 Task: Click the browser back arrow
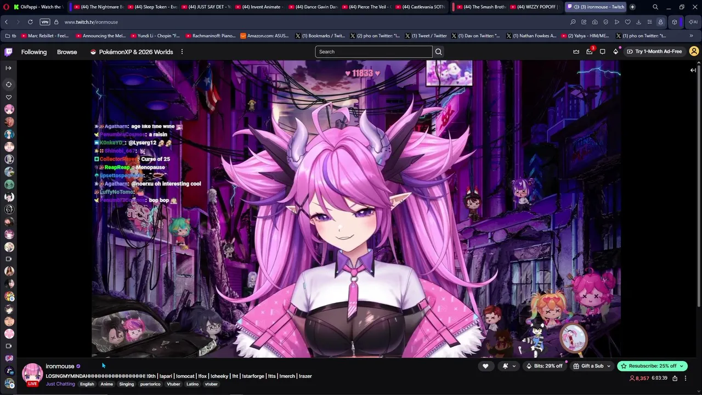tap(6, 22)
